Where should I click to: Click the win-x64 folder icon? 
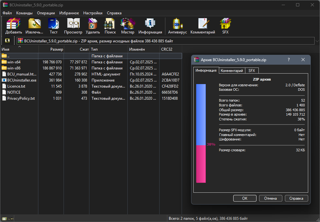(4, 62)
